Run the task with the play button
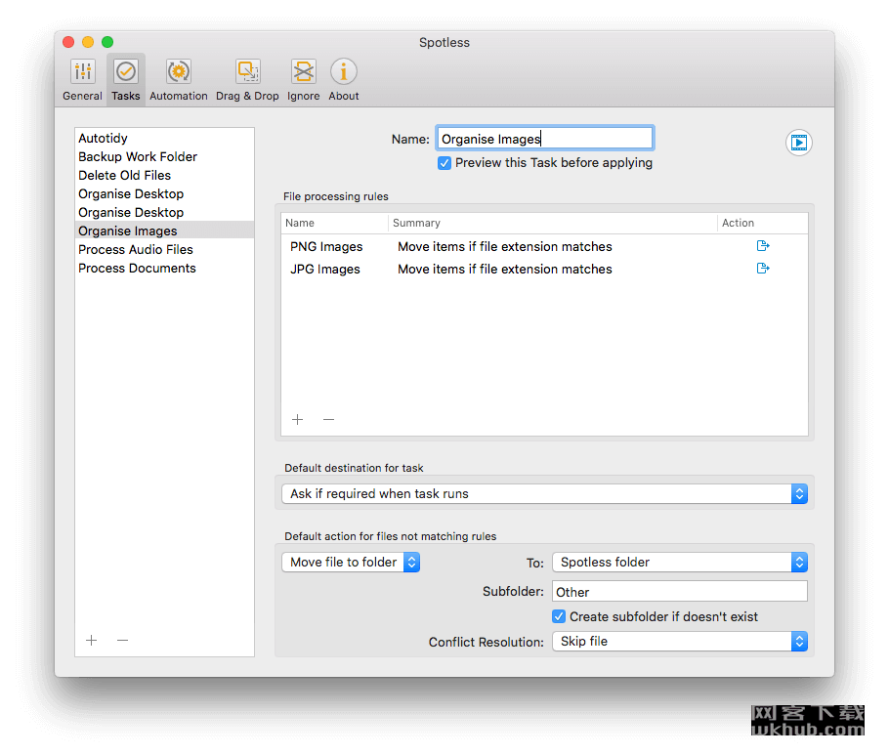The width and height of the screenshot is (889, 755). [x=799, y=143]
